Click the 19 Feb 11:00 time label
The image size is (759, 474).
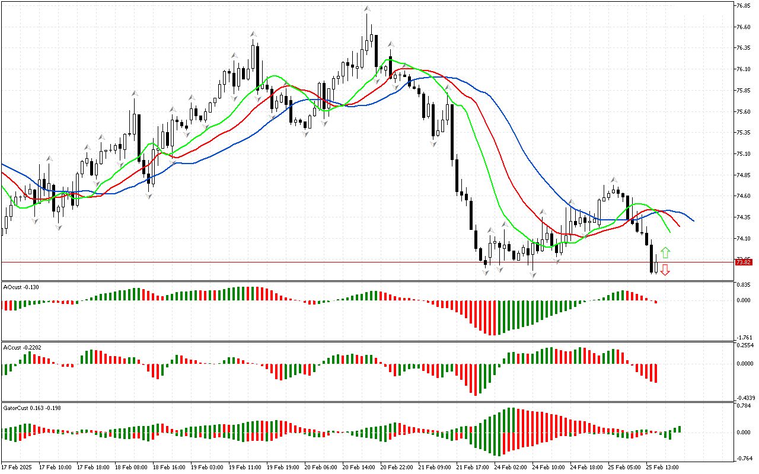coord(245,467)
